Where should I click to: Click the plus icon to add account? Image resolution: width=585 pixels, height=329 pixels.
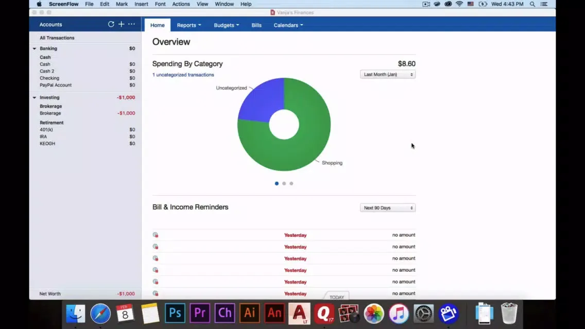pyautogui.click(x=122, y=24)
